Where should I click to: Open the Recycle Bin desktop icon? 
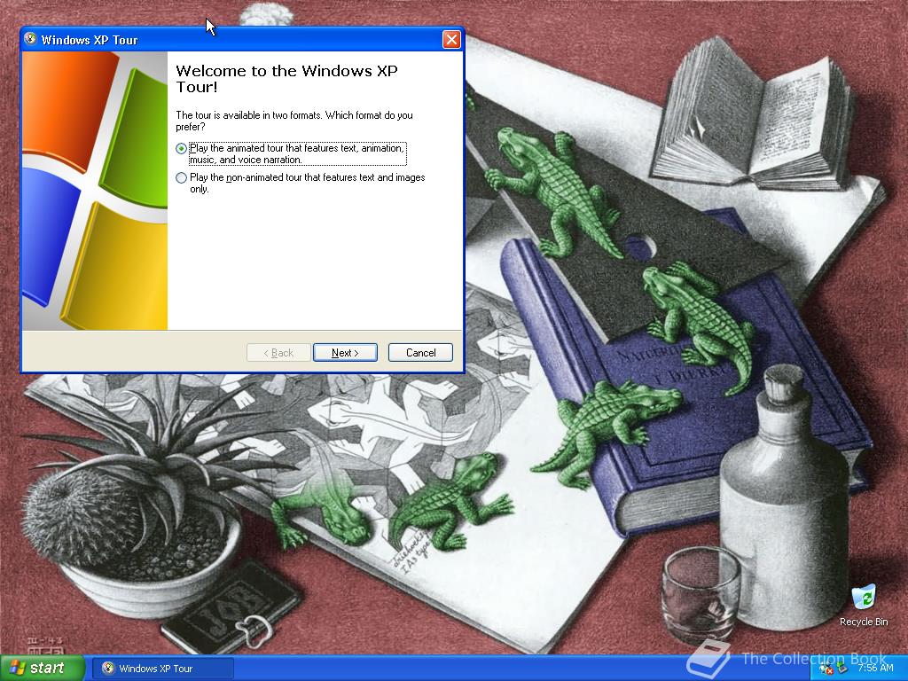point(864,607)
